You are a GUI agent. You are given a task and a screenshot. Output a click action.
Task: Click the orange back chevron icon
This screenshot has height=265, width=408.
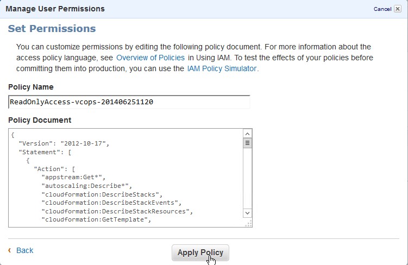[x=10, y=250]
